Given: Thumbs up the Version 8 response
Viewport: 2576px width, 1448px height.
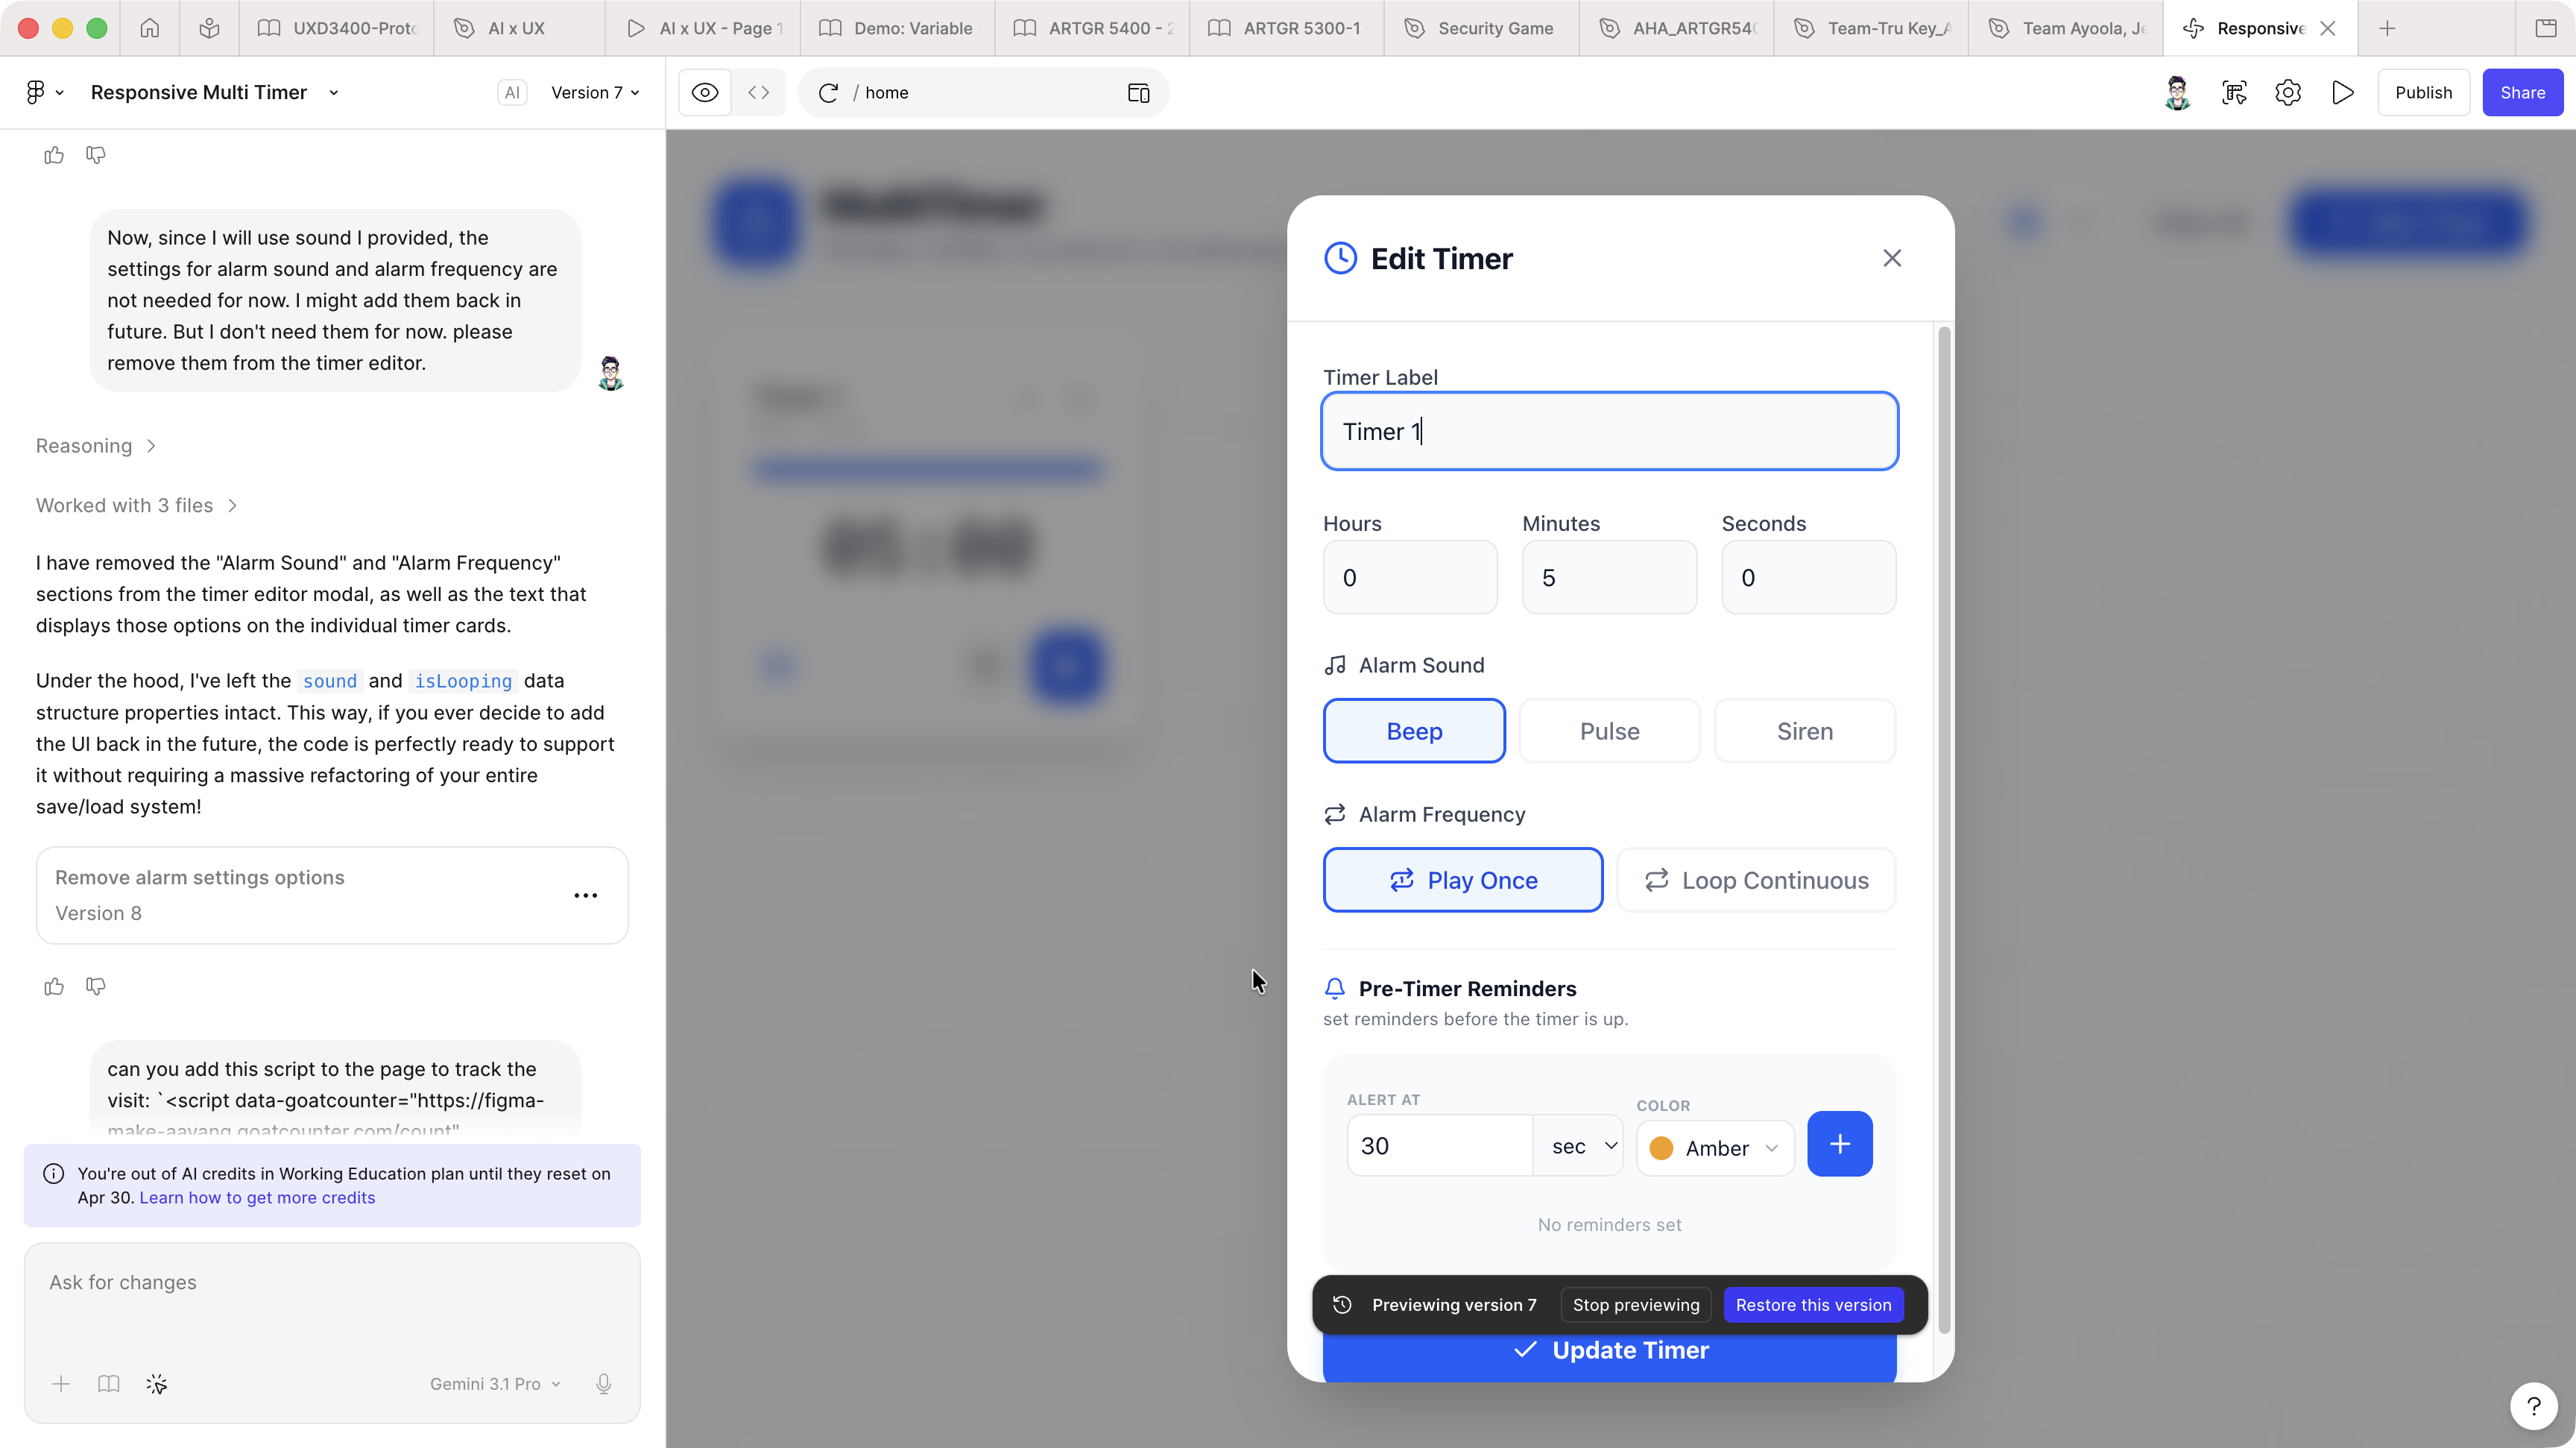Looking at the screenshot, I should click(x=54, y=986).
